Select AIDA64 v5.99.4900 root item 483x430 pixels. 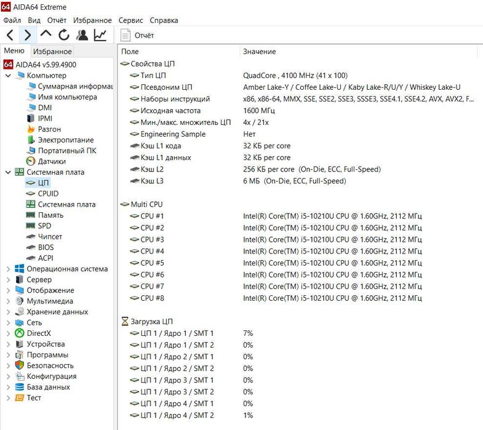(x=40, y=65)
